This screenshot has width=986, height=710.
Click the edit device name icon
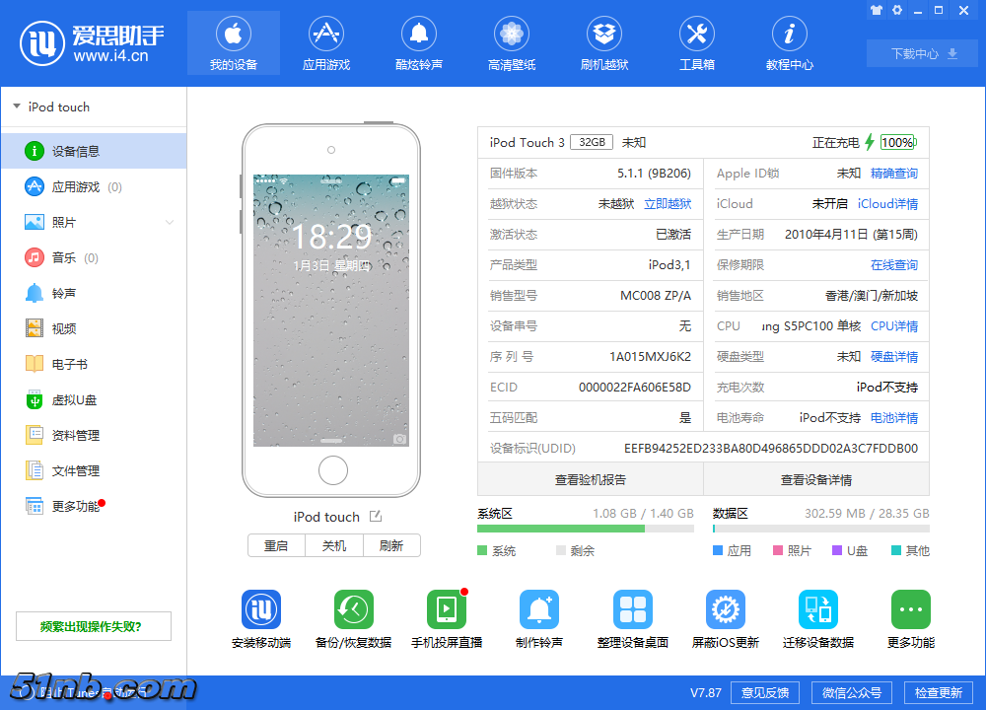(376, 517)
